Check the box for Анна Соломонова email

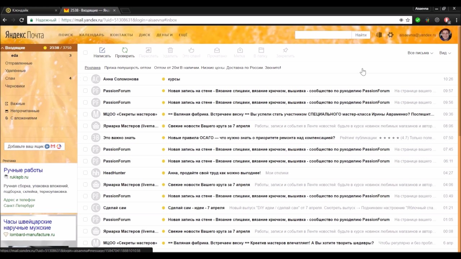point(85,79)
